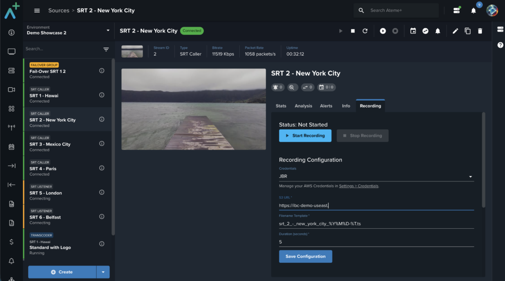
Task: Click the filter icon beside the search box
Action: click(x=106, y=49)
